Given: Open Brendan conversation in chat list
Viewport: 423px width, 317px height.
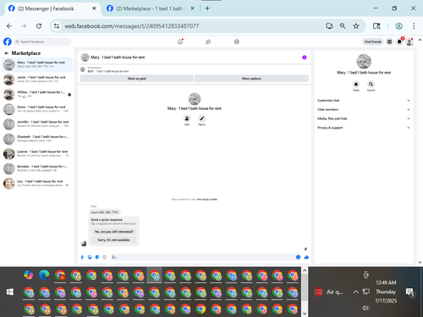Looking at the screenshot, I should tap(37, 168).
